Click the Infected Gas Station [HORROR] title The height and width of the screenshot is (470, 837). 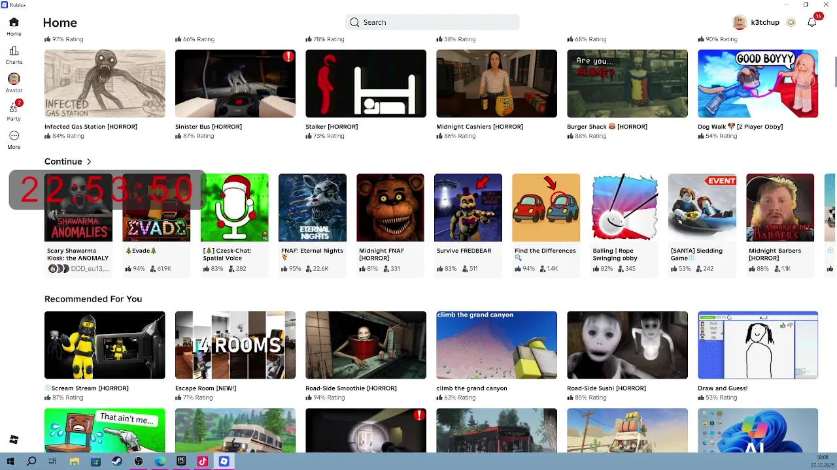click(x=91, y=127)
